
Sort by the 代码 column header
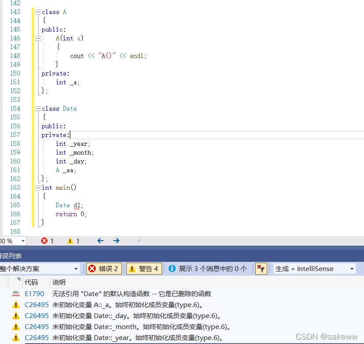click(x=31, y=282)
